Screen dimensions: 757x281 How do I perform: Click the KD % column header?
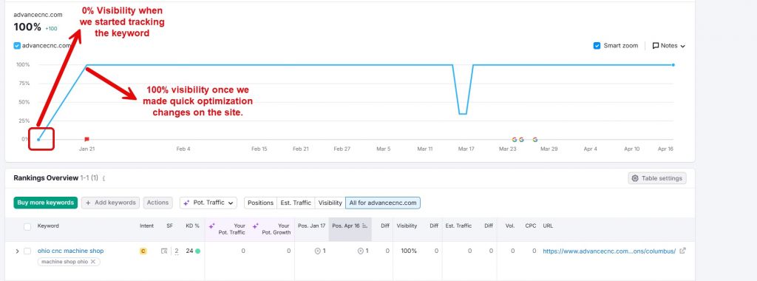193,226
